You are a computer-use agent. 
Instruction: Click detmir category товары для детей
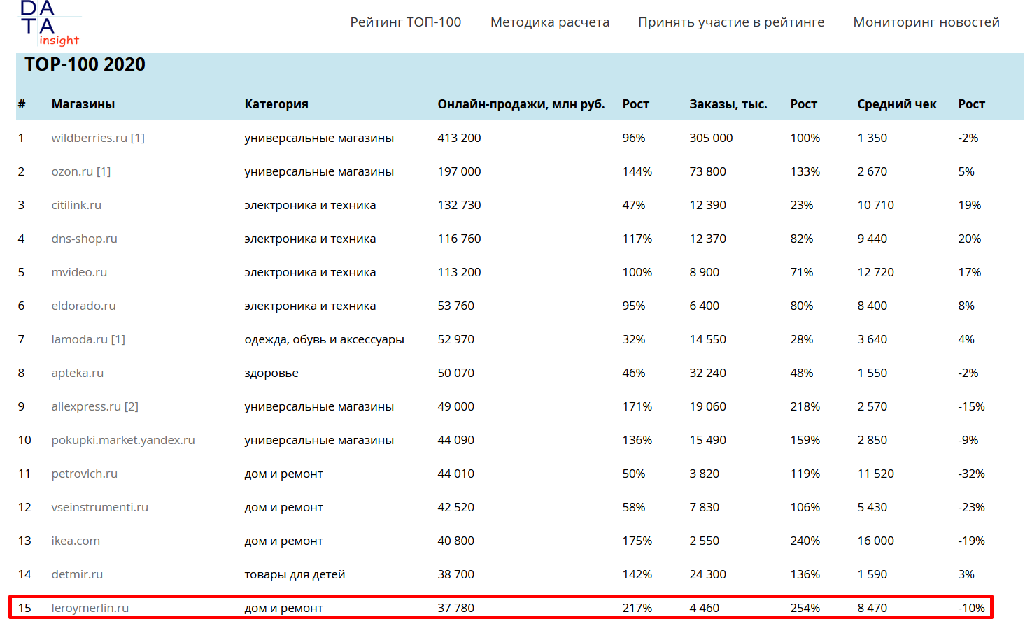pos(295,574)
